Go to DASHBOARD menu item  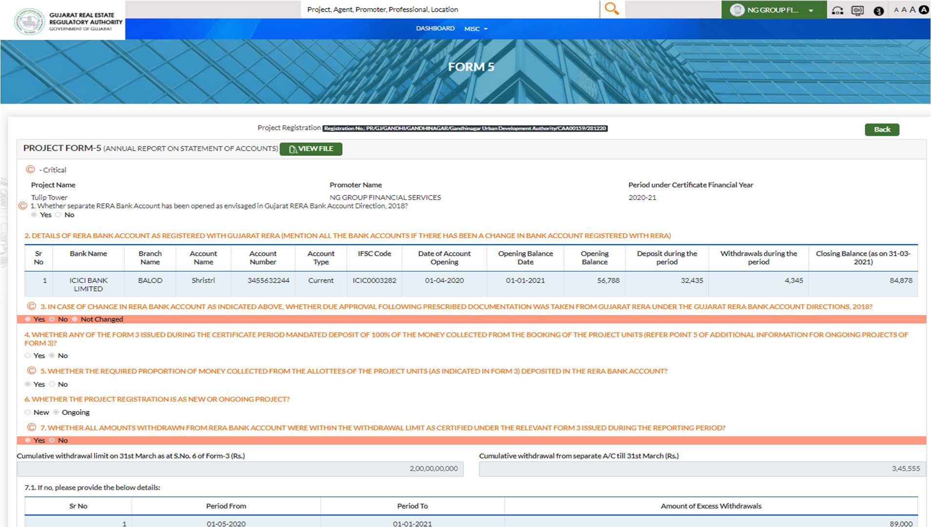435,28
